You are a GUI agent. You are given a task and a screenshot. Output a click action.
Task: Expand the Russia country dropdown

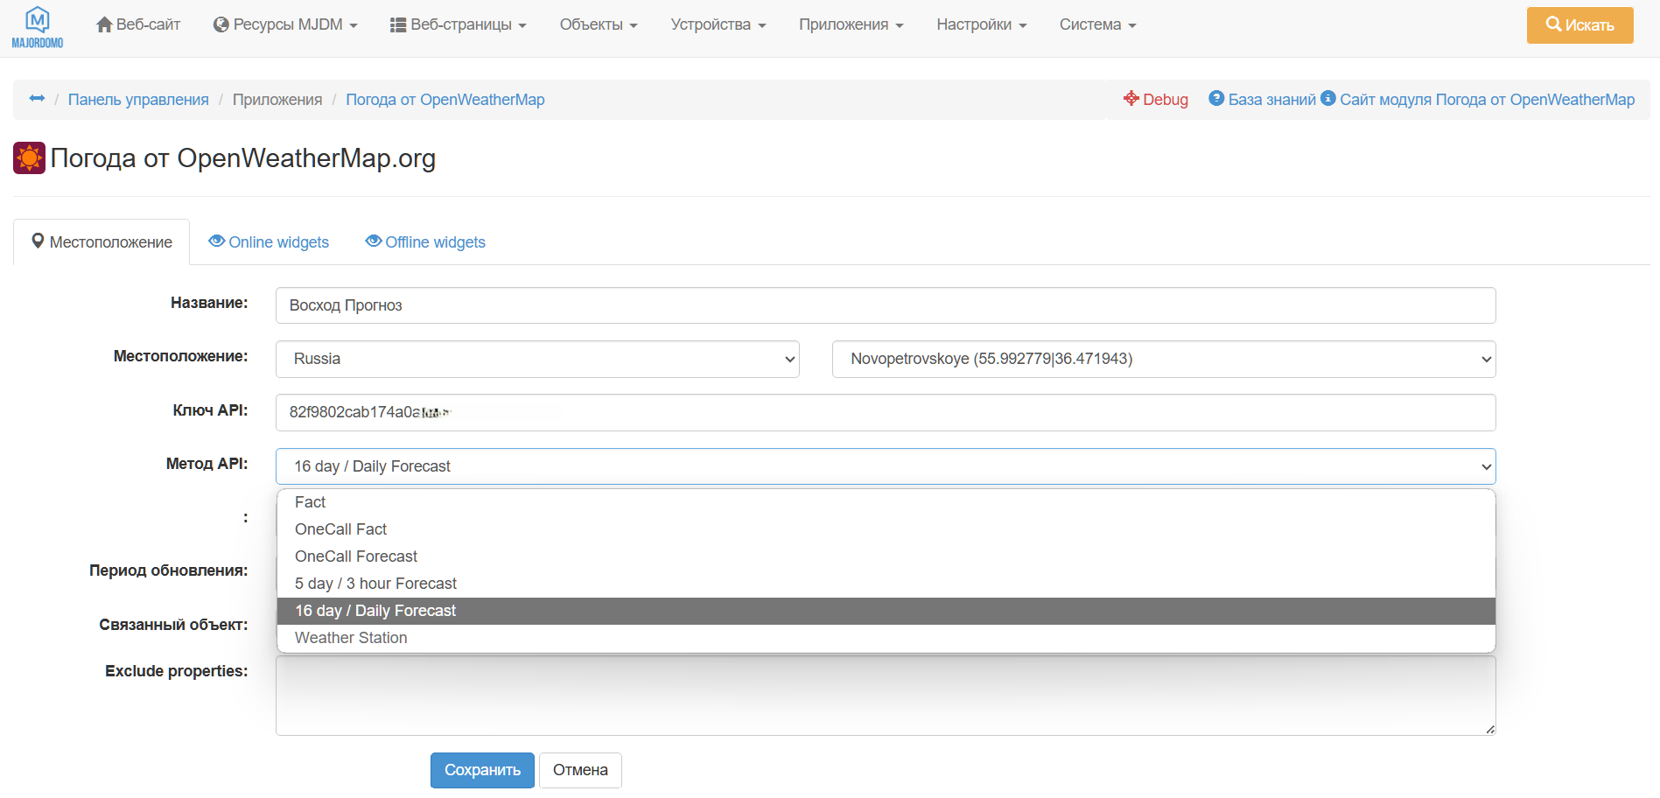(537, 360)
